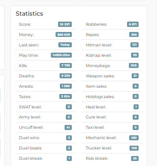
Task: Select the Deaths badge 9 329
Action: coord(66,76)
